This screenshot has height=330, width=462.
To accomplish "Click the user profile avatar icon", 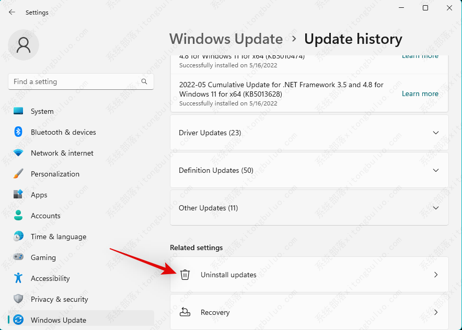I will point(24,45).
